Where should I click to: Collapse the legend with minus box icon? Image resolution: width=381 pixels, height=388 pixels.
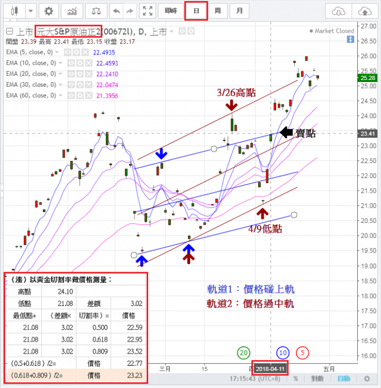coord(10,31)
